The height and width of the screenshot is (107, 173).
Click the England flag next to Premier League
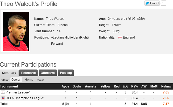pos(3,92)
